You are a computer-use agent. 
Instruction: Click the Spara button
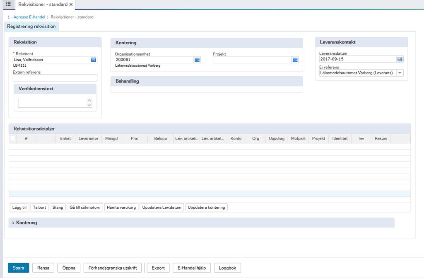pyautogui.click(x=18, y=268)
